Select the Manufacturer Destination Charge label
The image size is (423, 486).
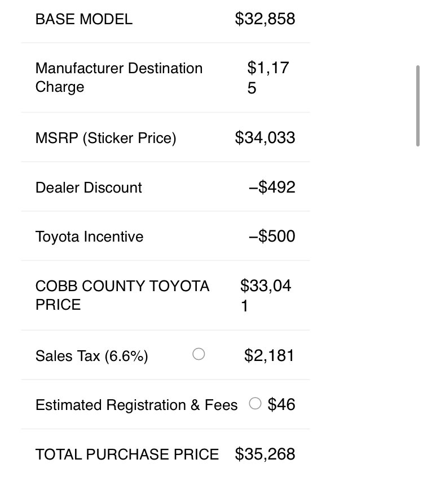[x=119, y=78]
